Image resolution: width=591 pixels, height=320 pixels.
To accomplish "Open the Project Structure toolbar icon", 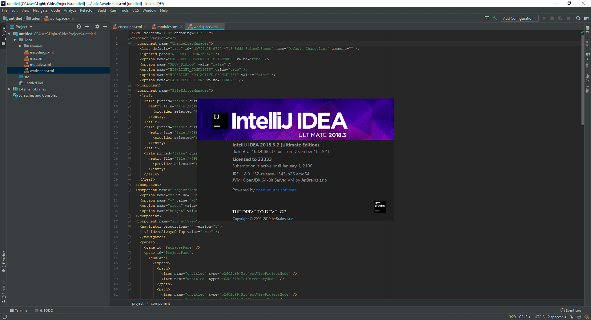I will pos(586,18).
